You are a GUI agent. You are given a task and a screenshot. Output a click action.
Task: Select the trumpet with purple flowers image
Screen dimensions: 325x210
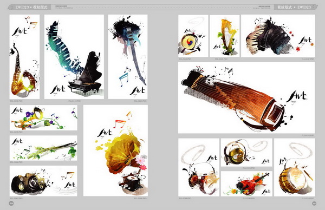[x=43, y=117]
